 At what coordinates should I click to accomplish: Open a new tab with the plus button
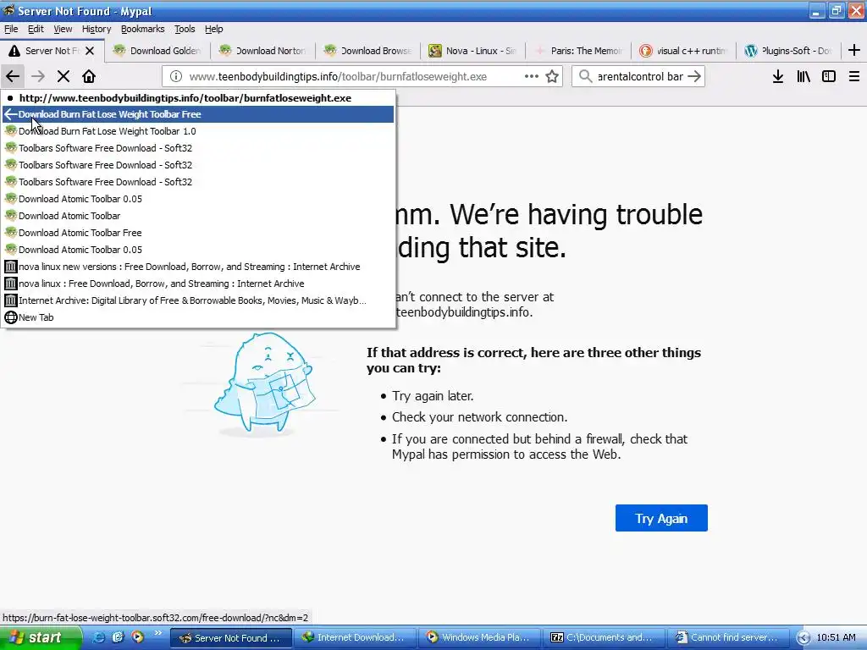853,50
